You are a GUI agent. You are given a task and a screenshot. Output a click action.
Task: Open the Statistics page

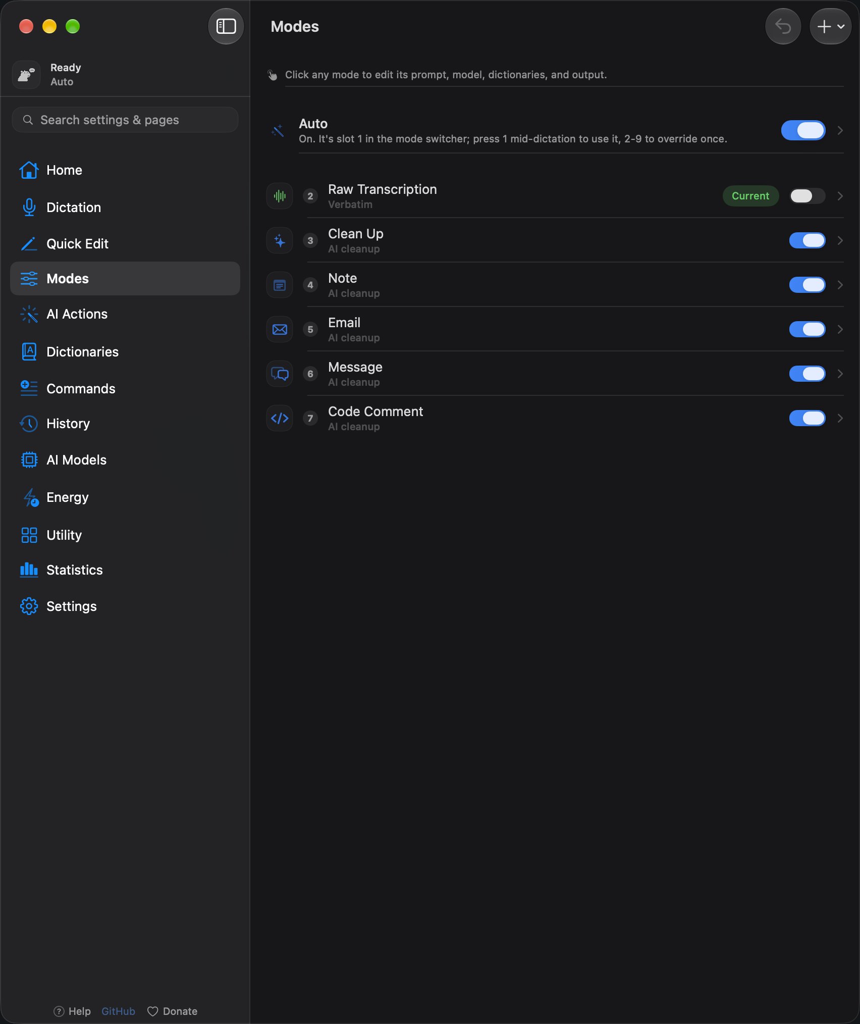[125, 570]
